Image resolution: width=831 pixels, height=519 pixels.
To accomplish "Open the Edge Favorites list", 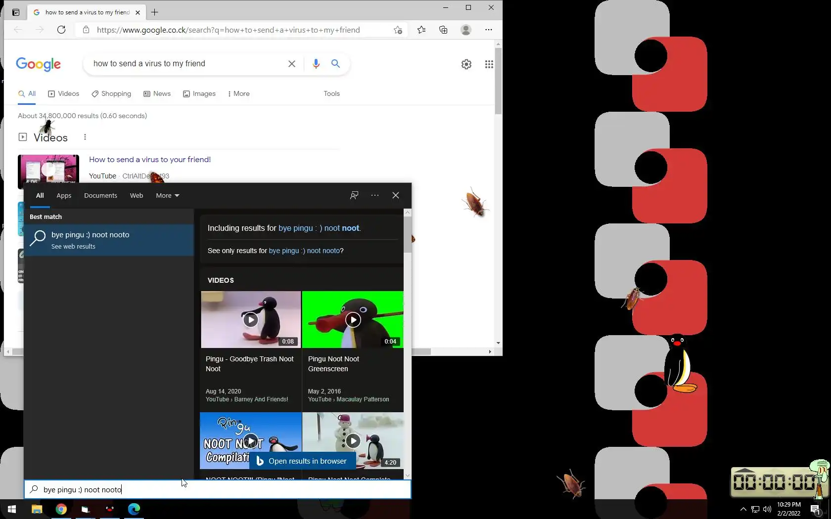I will tap(421, 30).
